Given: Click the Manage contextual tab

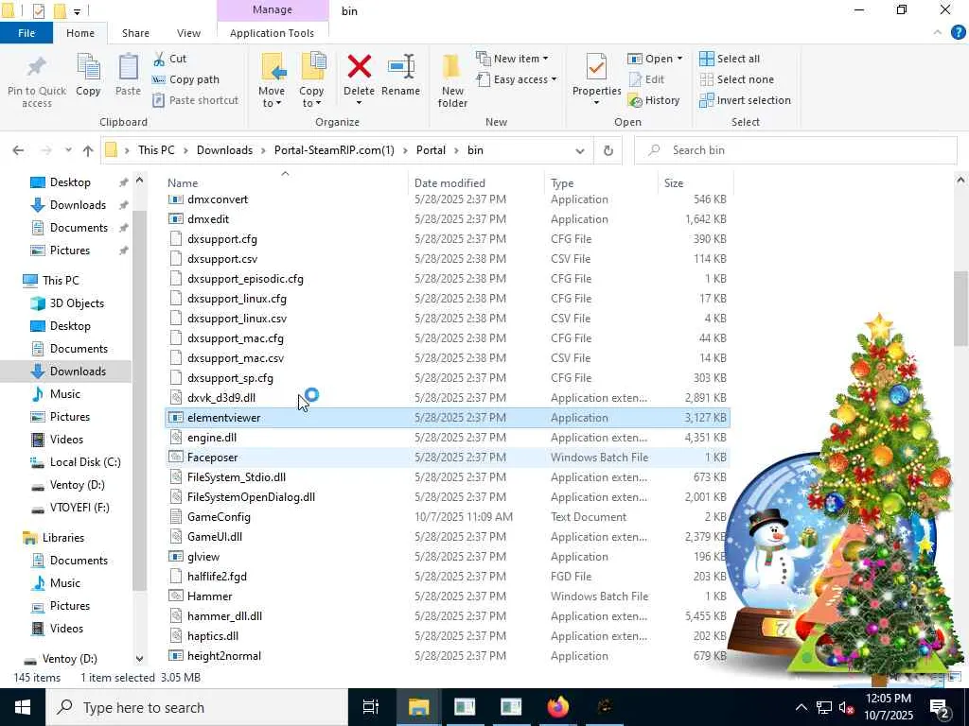Looking at the screenshot, I should [272, 9].
